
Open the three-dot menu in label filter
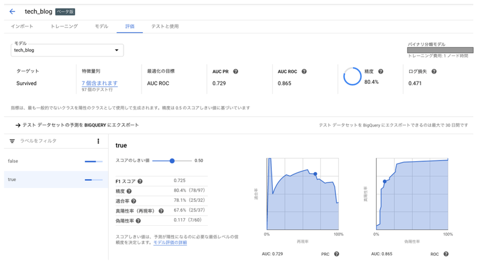pos(98,141)
